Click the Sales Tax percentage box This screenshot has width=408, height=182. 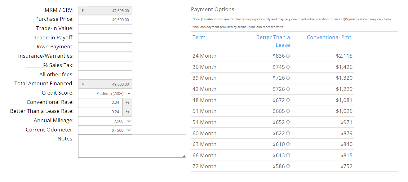point(34,64)
